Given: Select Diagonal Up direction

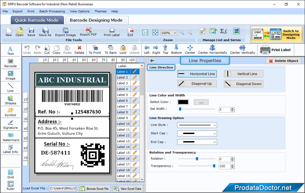Looking at the screenshot, I should click(197, 84).
